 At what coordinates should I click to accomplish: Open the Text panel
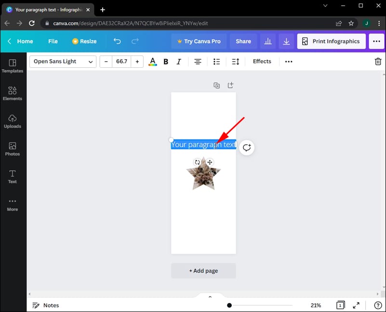click(13, 177)
